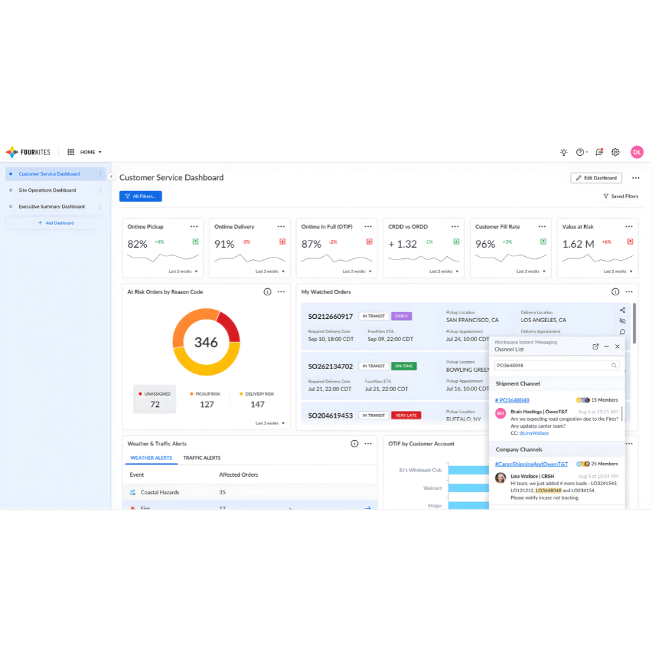The height and width of the screenshot is (652, 652).
Task: Open the DL profile avatar
Action: point(637,152)
